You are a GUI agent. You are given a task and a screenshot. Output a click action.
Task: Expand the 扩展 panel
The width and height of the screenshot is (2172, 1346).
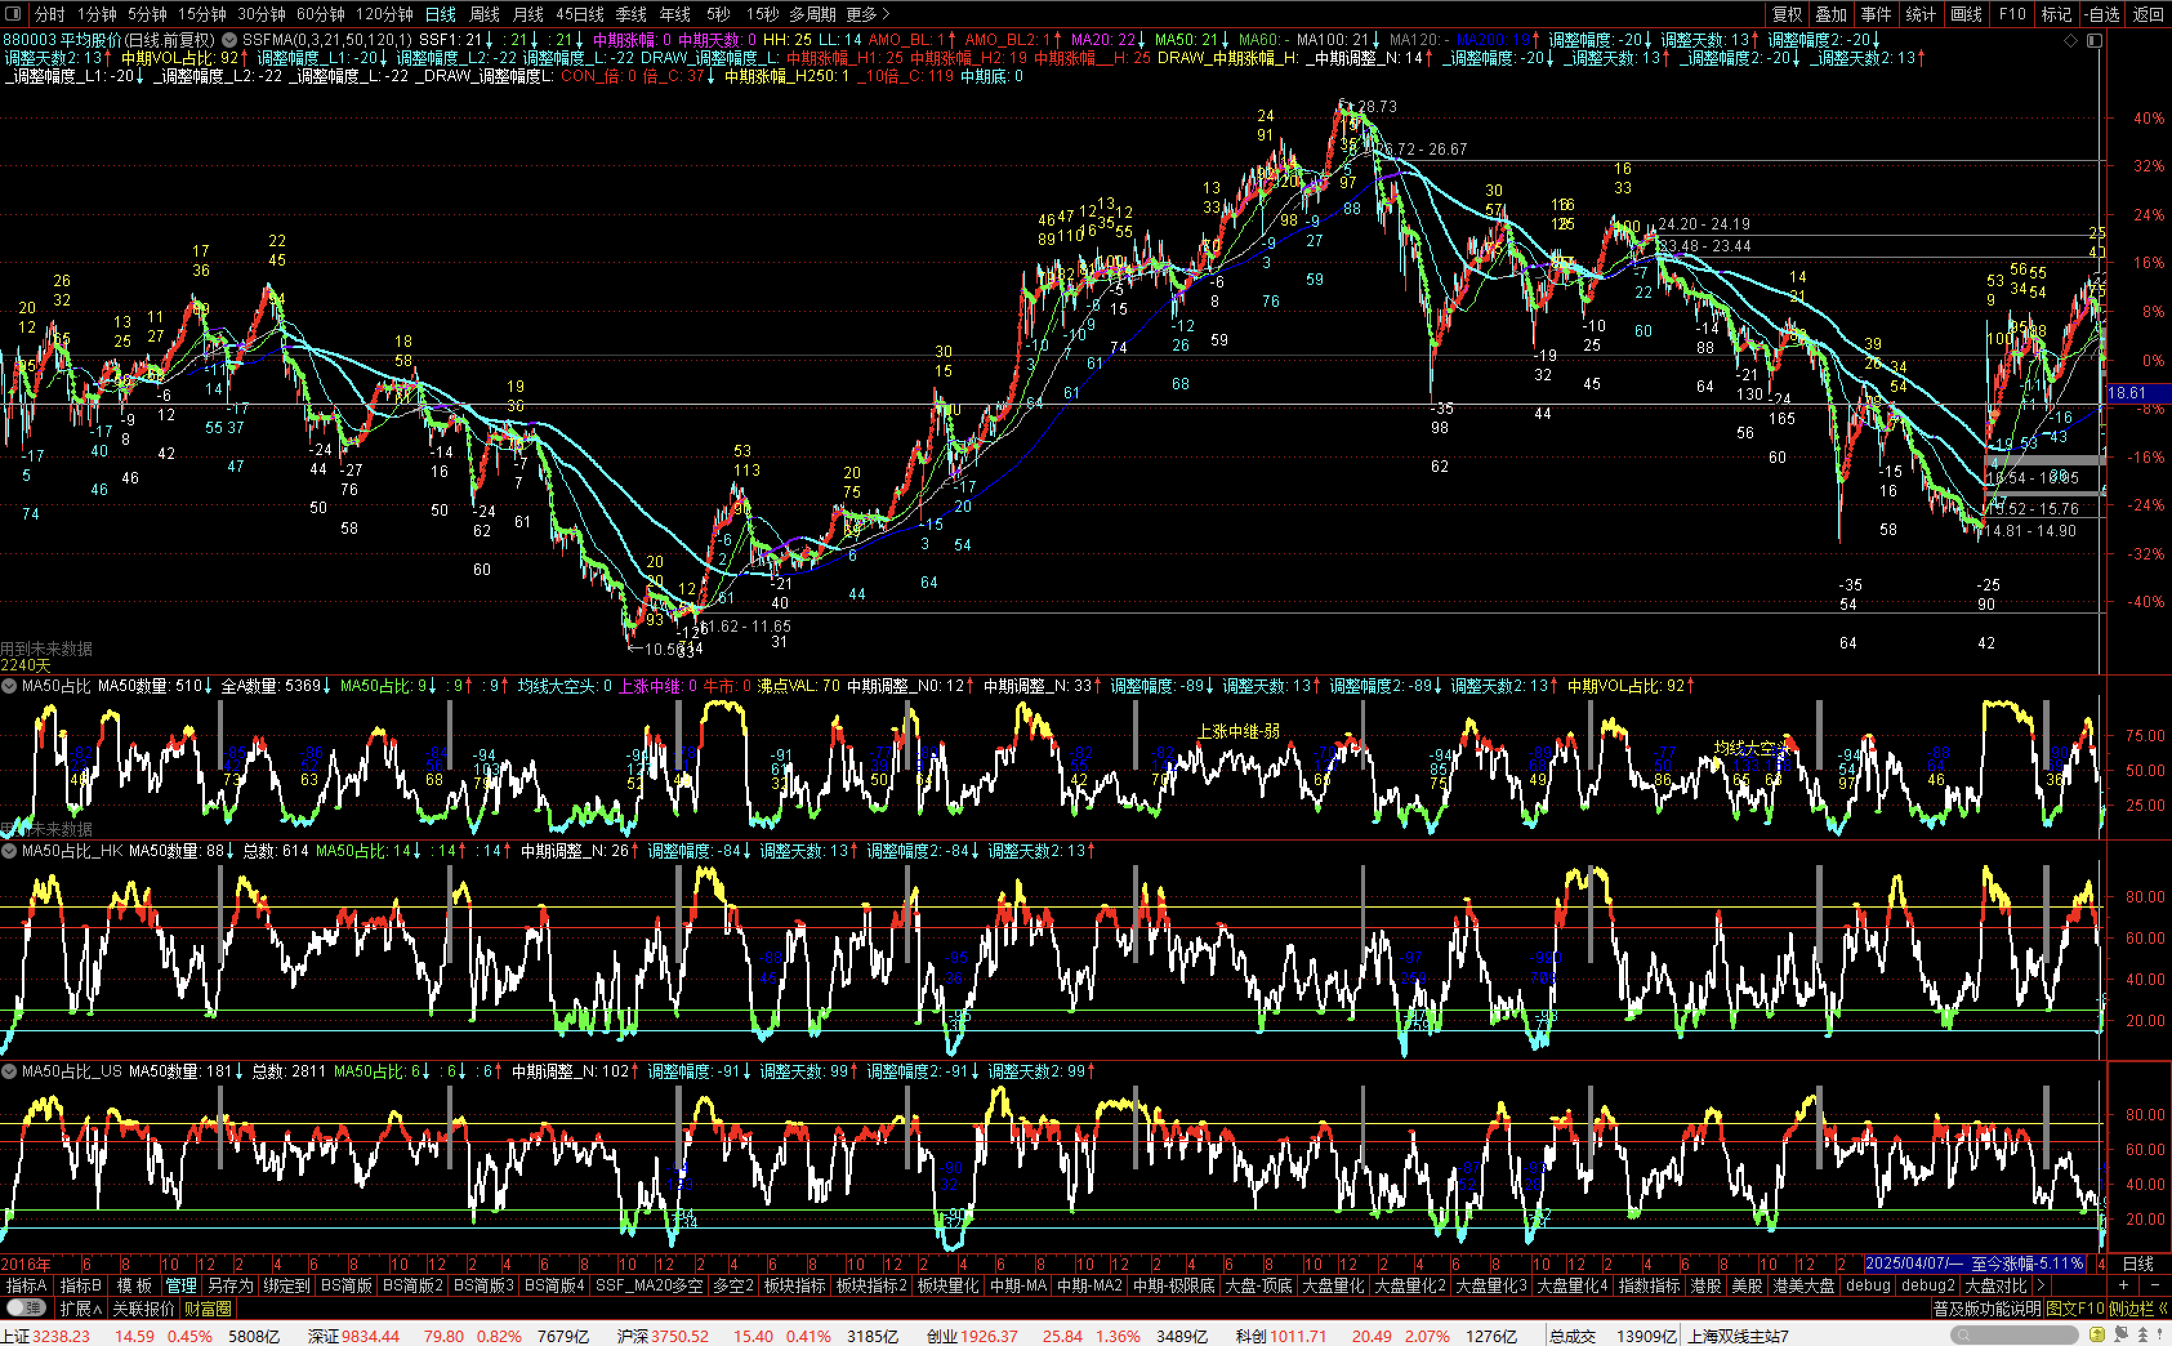point(80,1308)
